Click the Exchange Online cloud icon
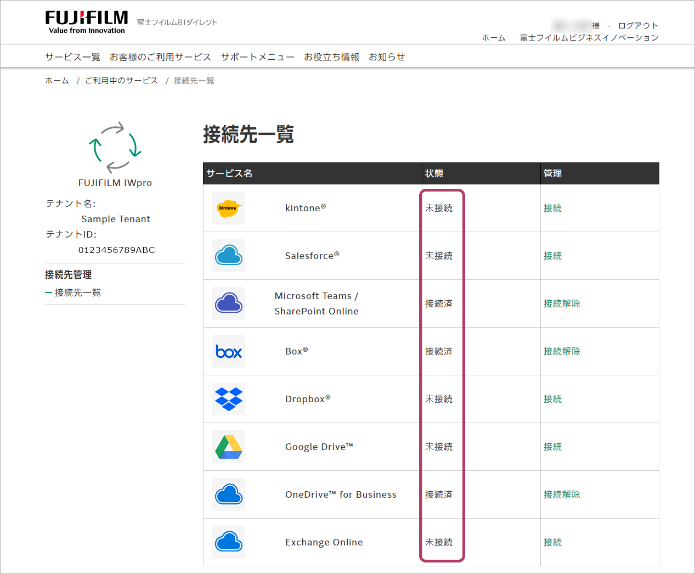695x574 pixels. coord(229,542)
